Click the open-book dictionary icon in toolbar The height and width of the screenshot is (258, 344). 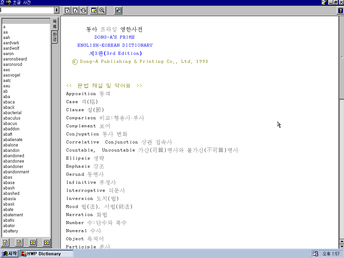(118, 10)
